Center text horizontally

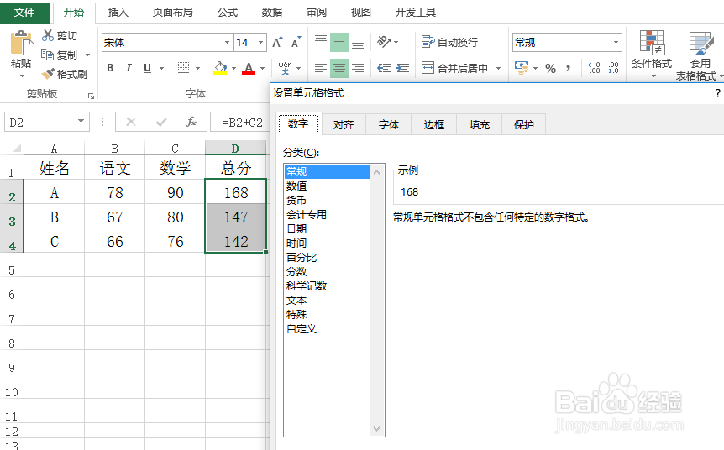[x=339, y=68]
